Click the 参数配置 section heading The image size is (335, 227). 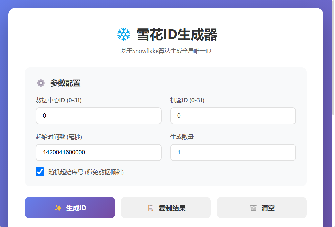(65, 83)
